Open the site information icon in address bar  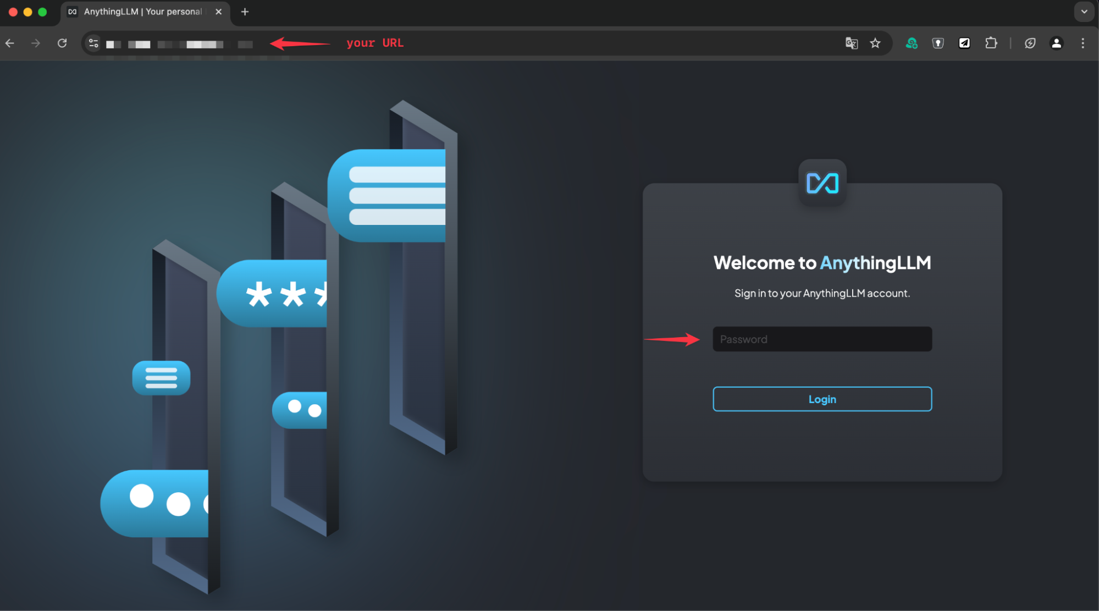(x=94, y=43)
